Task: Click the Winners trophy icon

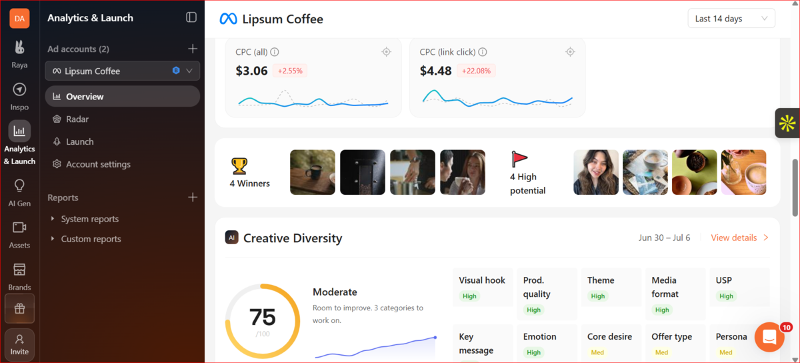Action: click(x=239, y=165)
